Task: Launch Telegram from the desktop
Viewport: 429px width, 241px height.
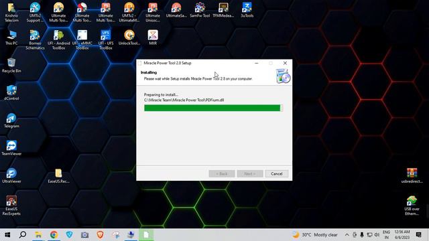Action: coord(11,120)
